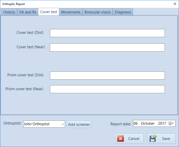Viewport: 179px width, 147px height.
Task: Select the day 06 in Report date
Action: click(136, 124)
